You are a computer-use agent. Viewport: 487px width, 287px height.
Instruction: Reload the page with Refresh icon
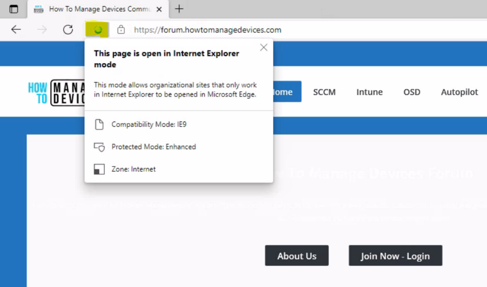tap(68, 30)
